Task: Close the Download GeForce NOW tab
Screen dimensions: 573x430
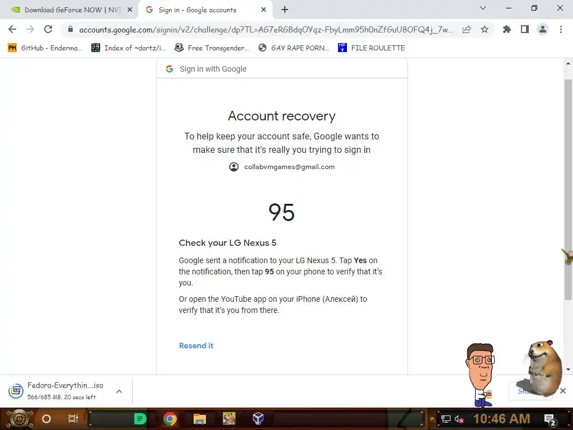Action: click(x=130, y=10)
